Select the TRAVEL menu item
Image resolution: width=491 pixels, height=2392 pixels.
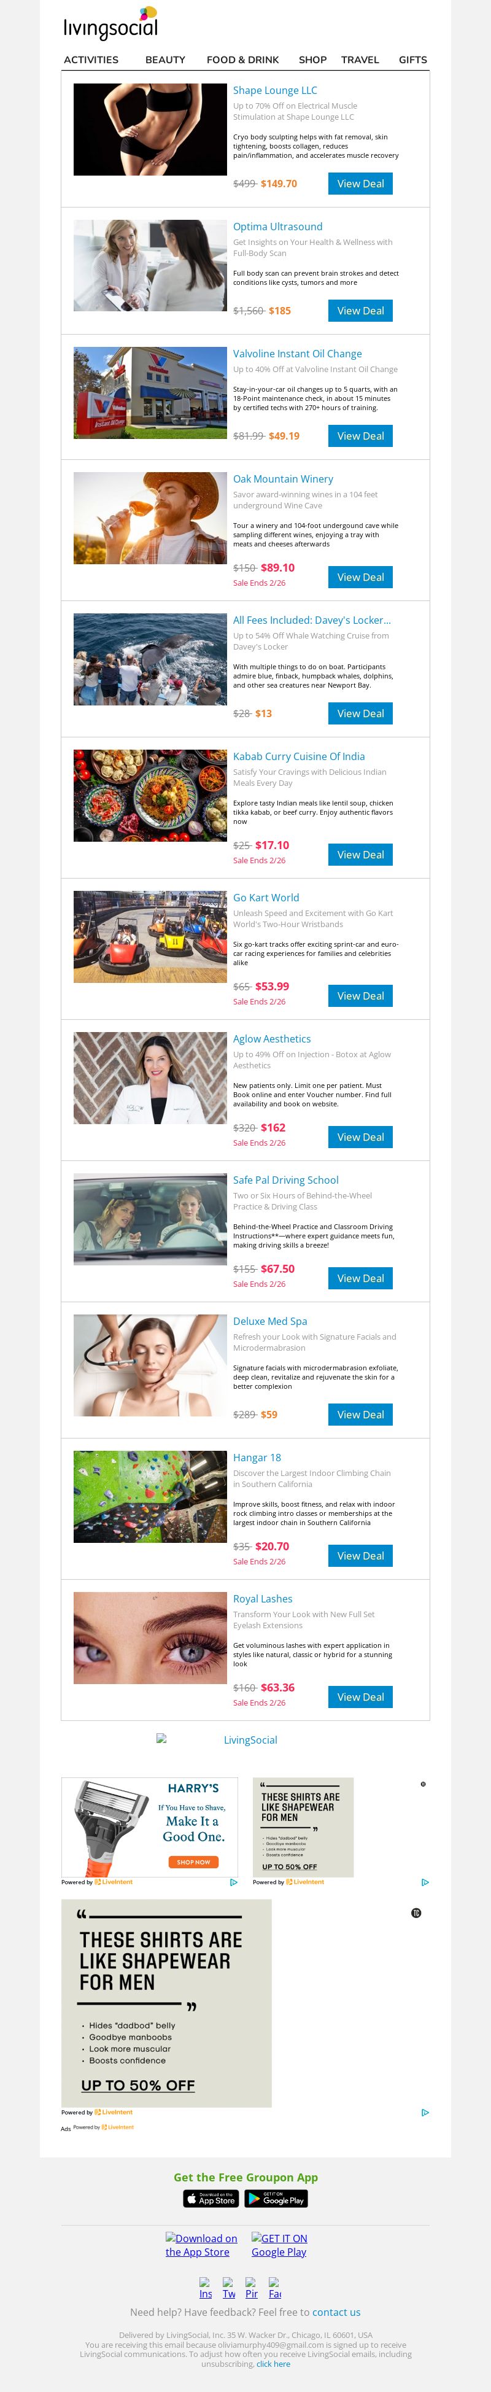coord(360,60)
